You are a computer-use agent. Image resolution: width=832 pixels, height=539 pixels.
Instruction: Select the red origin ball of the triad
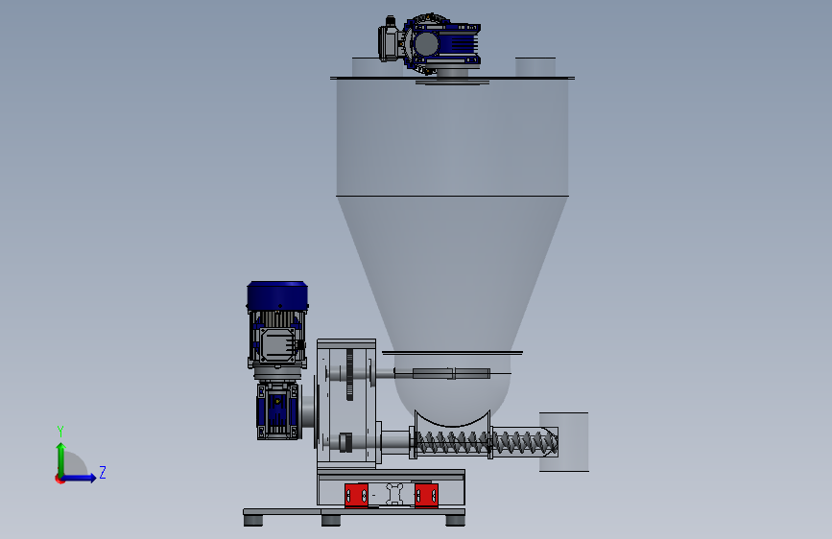tap(59, 479)
